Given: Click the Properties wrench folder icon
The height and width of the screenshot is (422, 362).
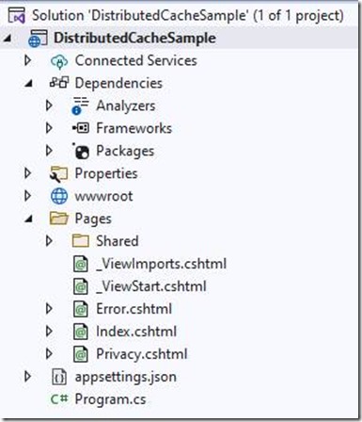Looking at the screenshot, I should pos(58,174).
